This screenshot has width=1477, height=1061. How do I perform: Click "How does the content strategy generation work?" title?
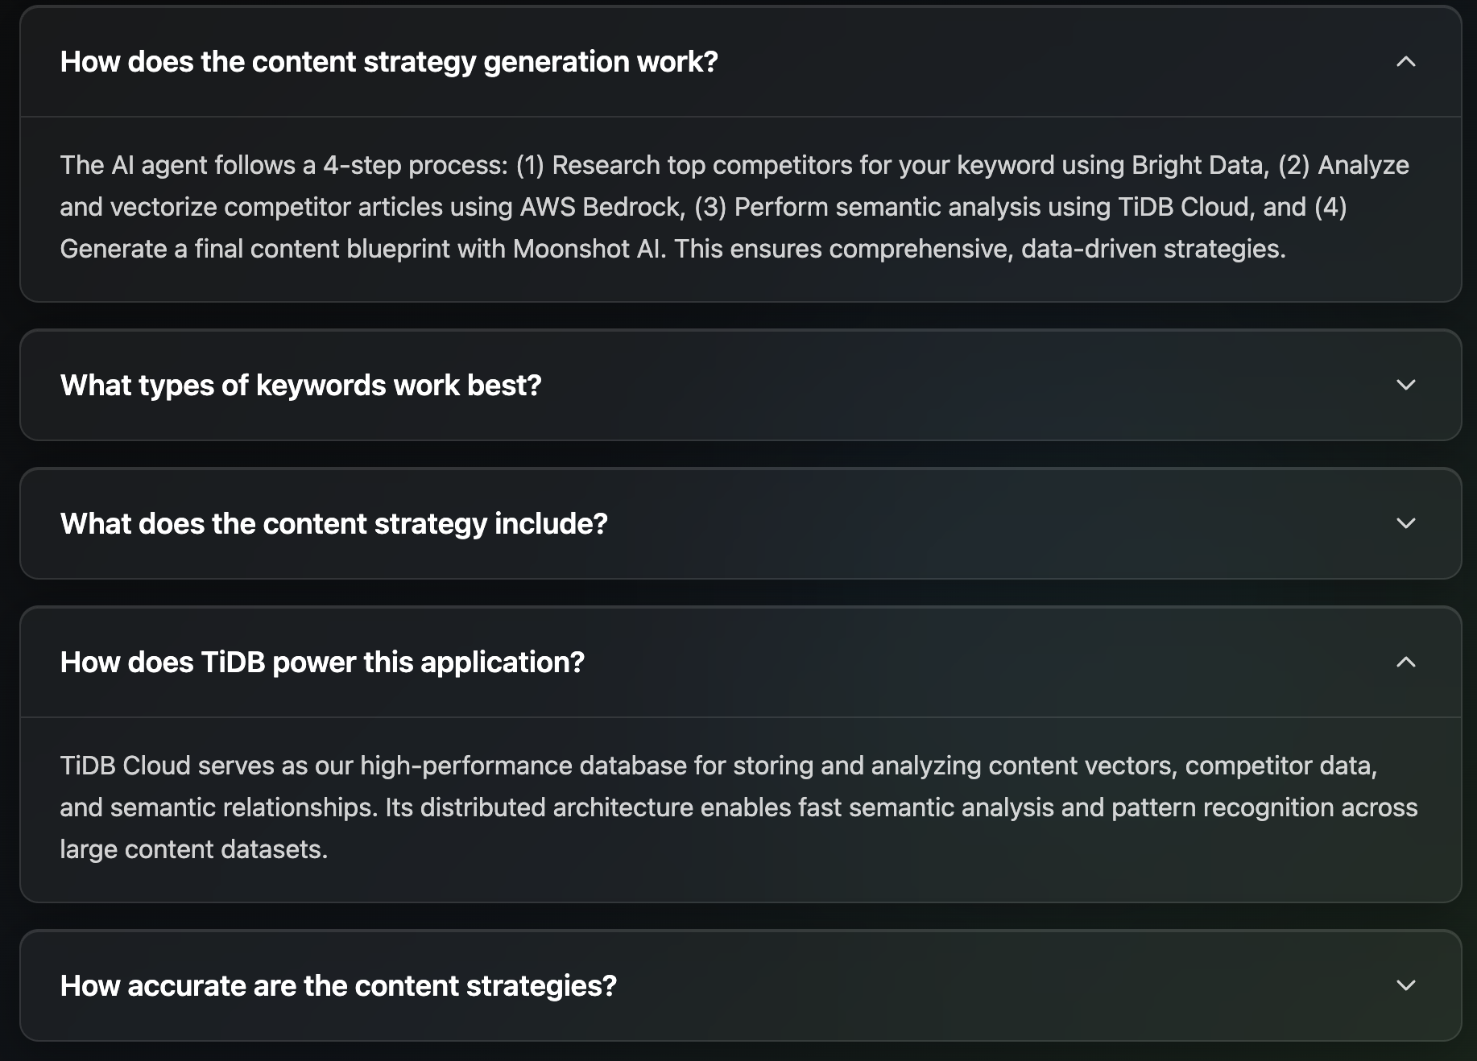click(389, 62)
